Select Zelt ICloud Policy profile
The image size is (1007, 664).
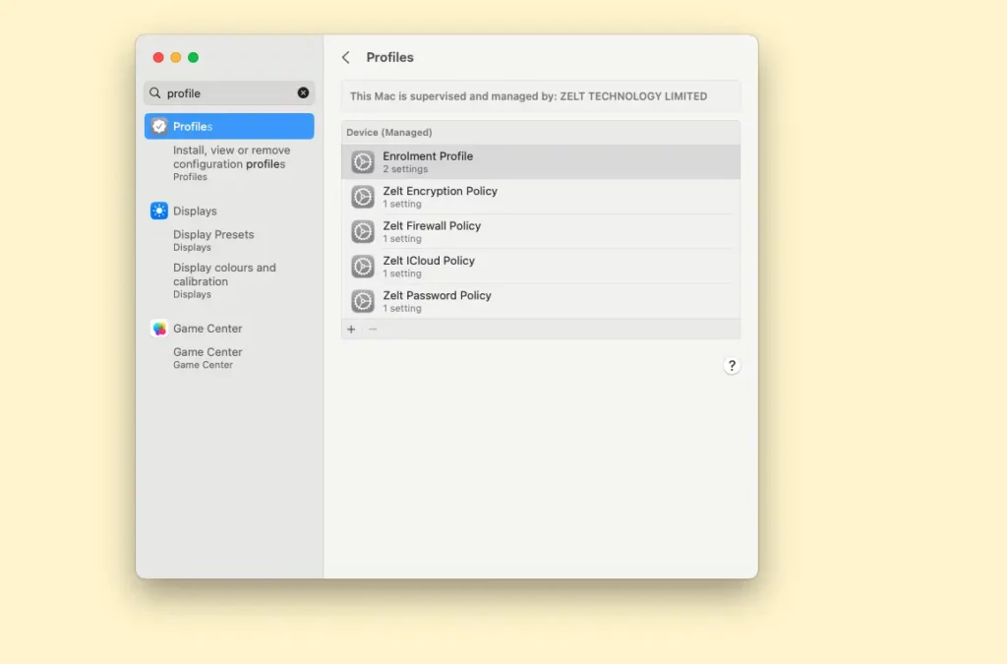point(541,266)
